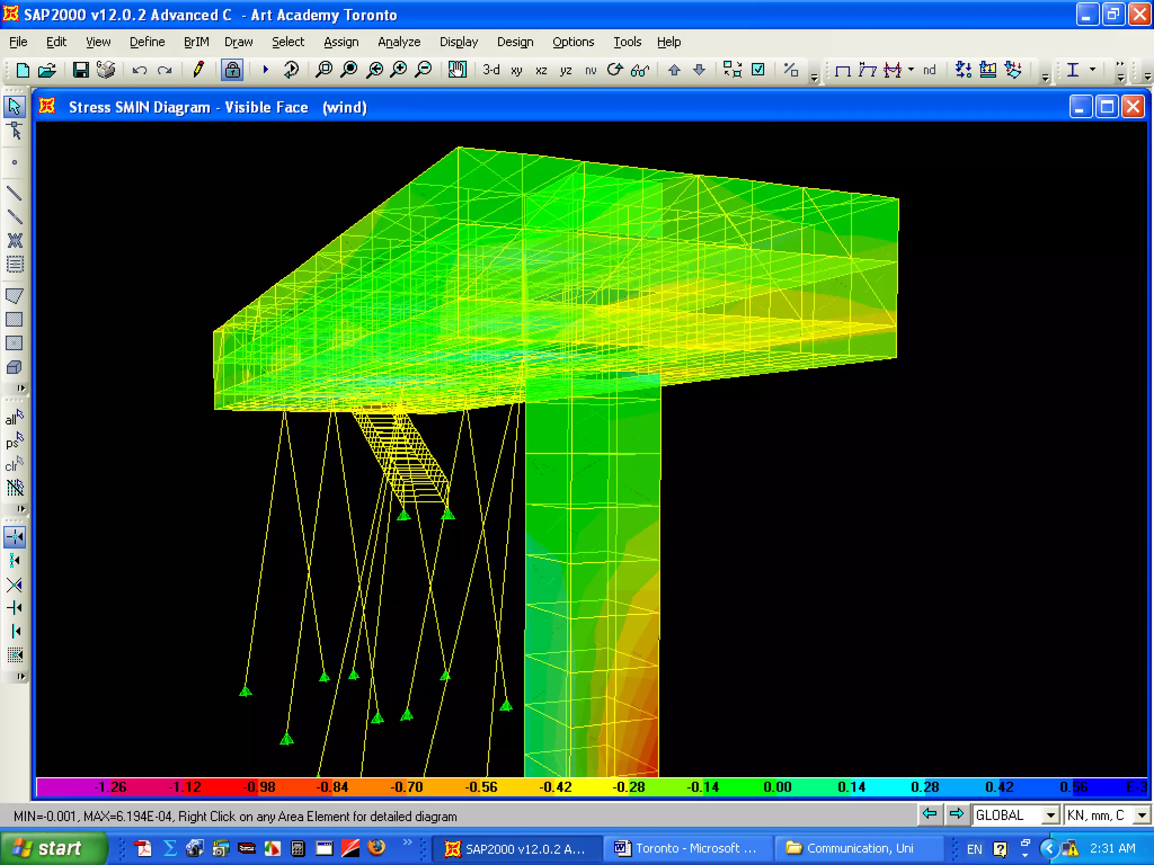Open the Analyze menu
The image size is (1154, 865).
[399, 42]
